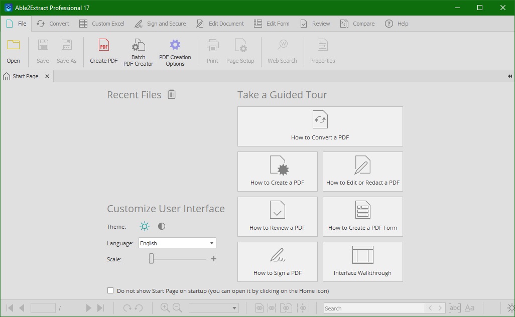Screen dimensions: 515x317
Task: Click the Scale slider handle
Action: (151, 259)
